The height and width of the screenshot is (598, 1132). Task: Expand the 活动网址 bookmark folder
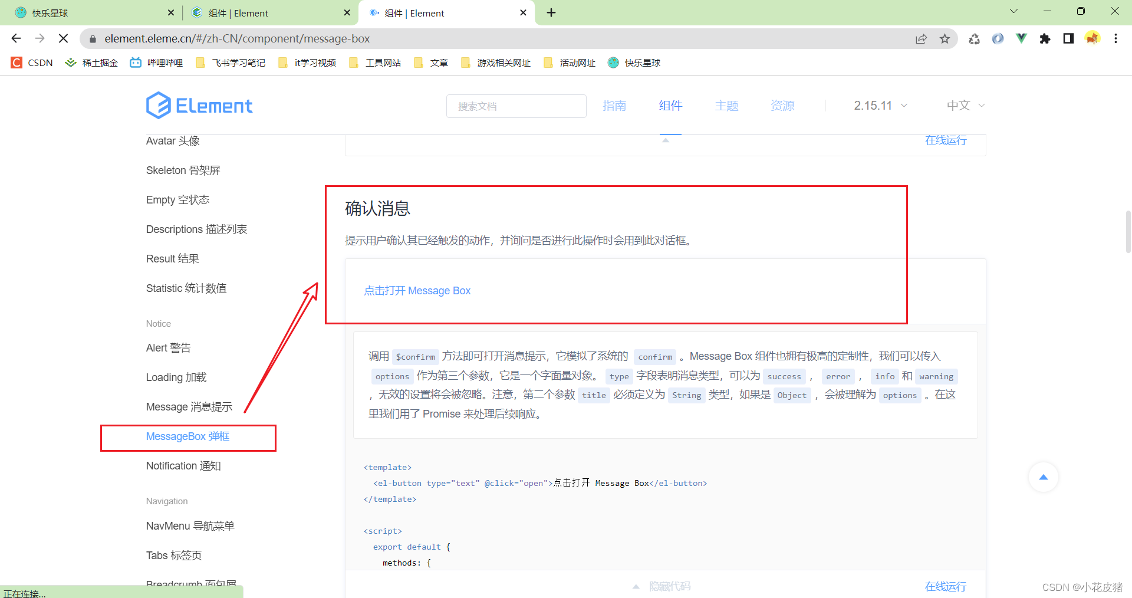coord(570,63)
